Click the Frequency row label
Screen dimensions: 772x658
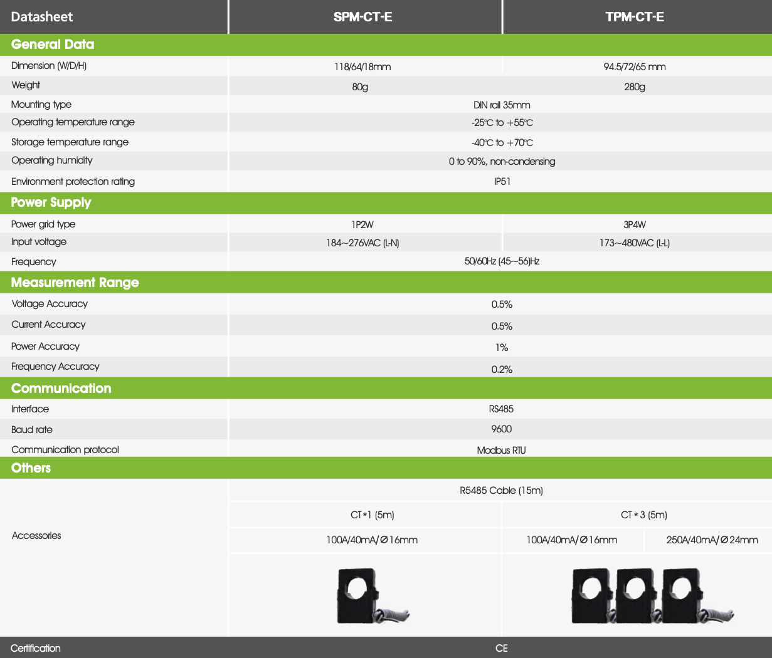tap(33, 262)
